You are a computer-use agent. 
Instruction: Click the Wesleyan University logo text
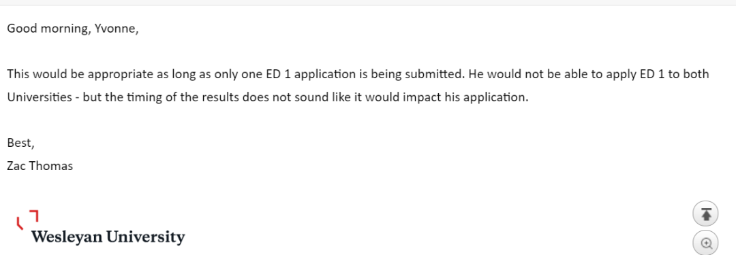(108, 237)
